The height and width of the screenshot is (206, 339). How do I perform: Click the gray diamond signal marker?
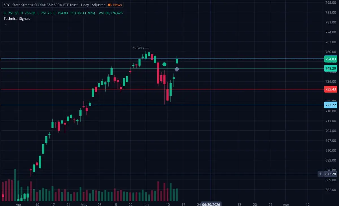[177, 69]
